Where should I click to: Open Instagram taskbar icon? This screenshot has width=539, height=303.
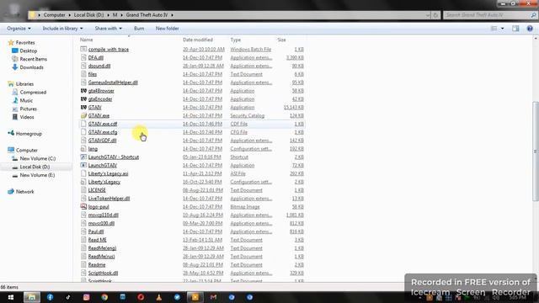pos(86,297)
